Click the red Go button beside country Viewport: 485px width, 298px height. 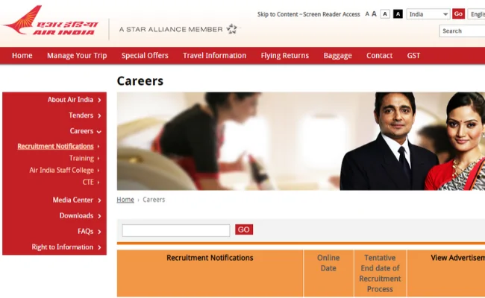pos(458,14)
